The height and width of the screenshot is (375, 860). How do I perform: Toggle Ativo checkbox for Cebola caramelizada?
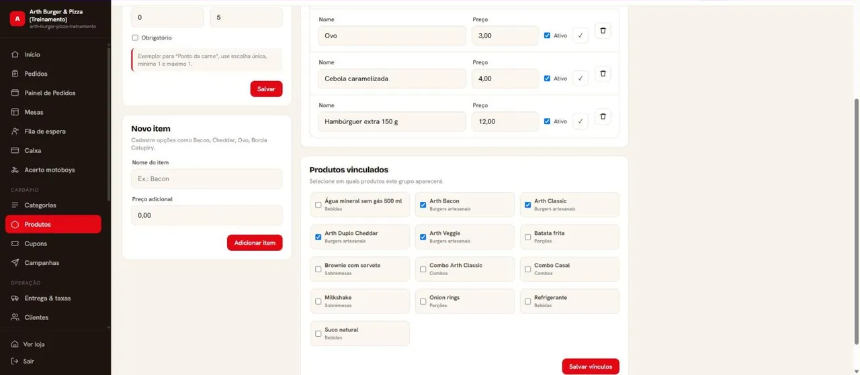coord(547,78)
